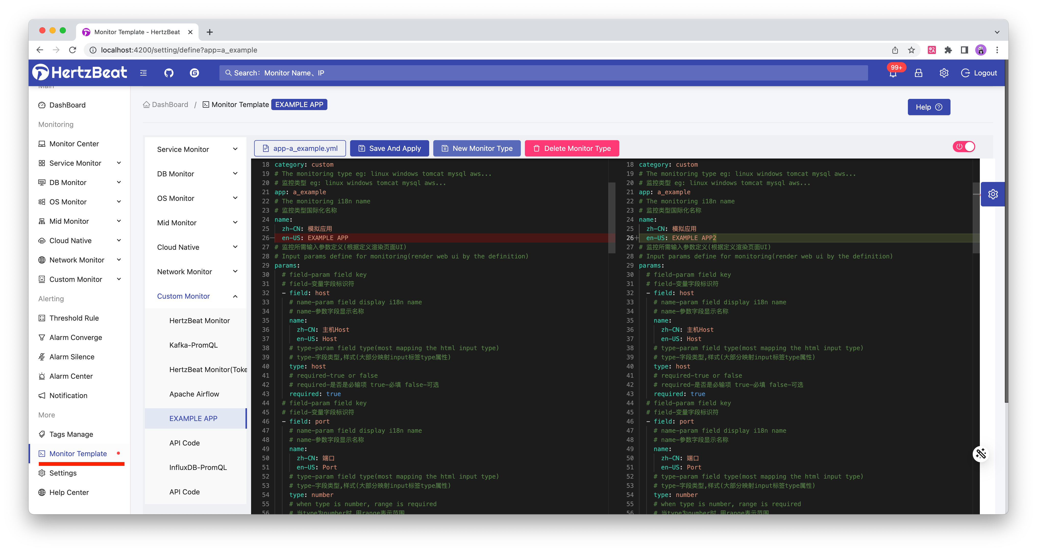Open the GitHub icon in header

point(169,73)
